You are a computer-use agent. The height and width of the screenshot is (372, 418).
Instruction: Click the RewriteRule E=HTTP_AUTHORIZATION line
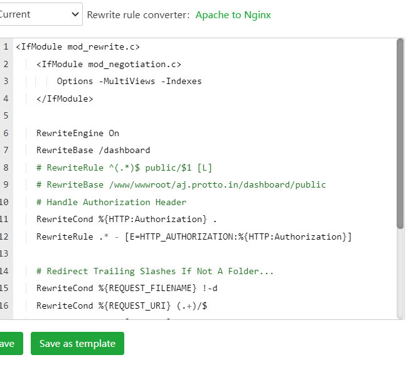(x=193, y=236)
